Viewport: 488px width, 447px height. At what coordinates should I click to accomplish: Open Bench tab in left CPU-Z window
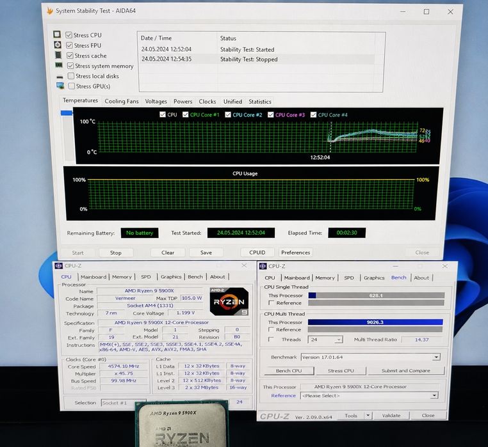(x=195, y=277)
